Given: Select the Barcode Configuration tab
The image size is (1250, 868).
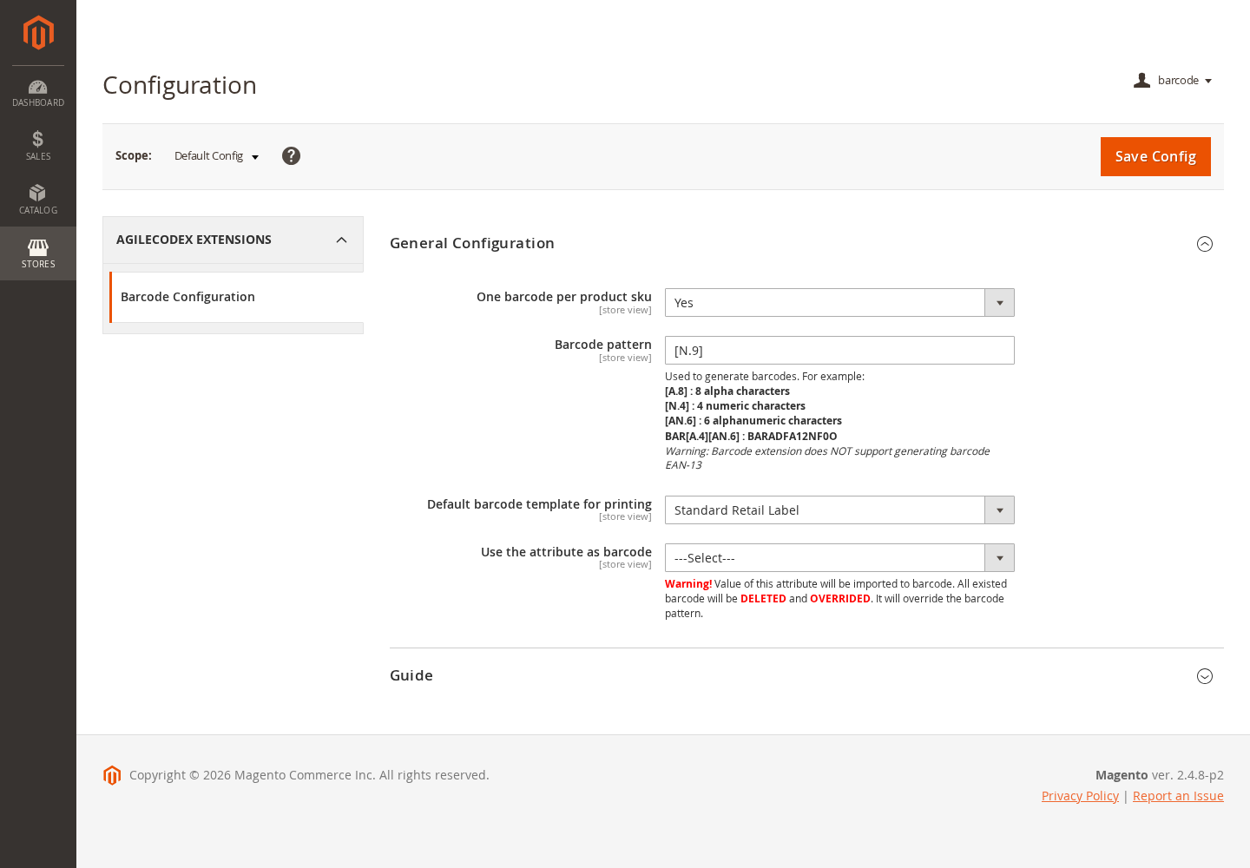Looking at the screenshot, I should [236, 297].
